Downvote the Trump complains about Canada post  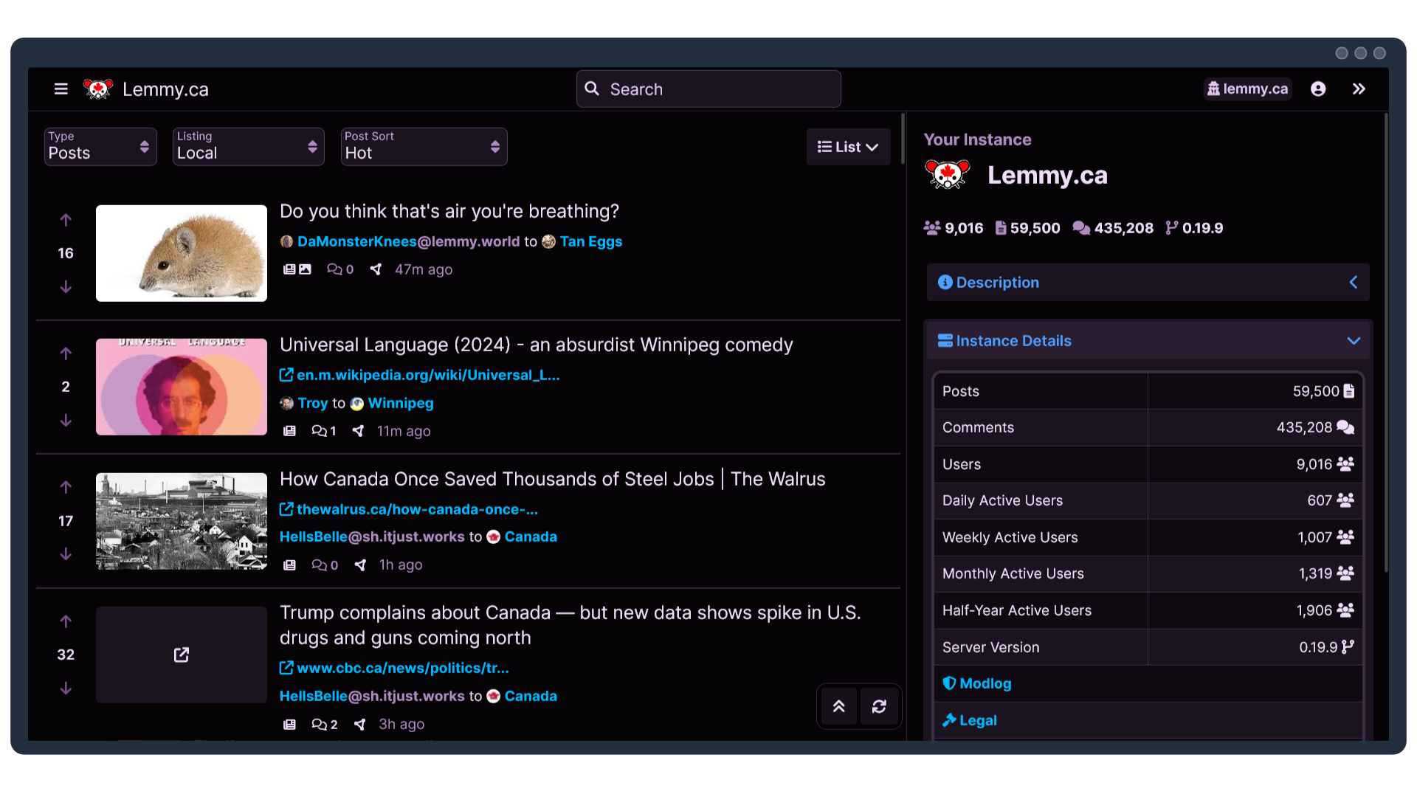(66, 689)
